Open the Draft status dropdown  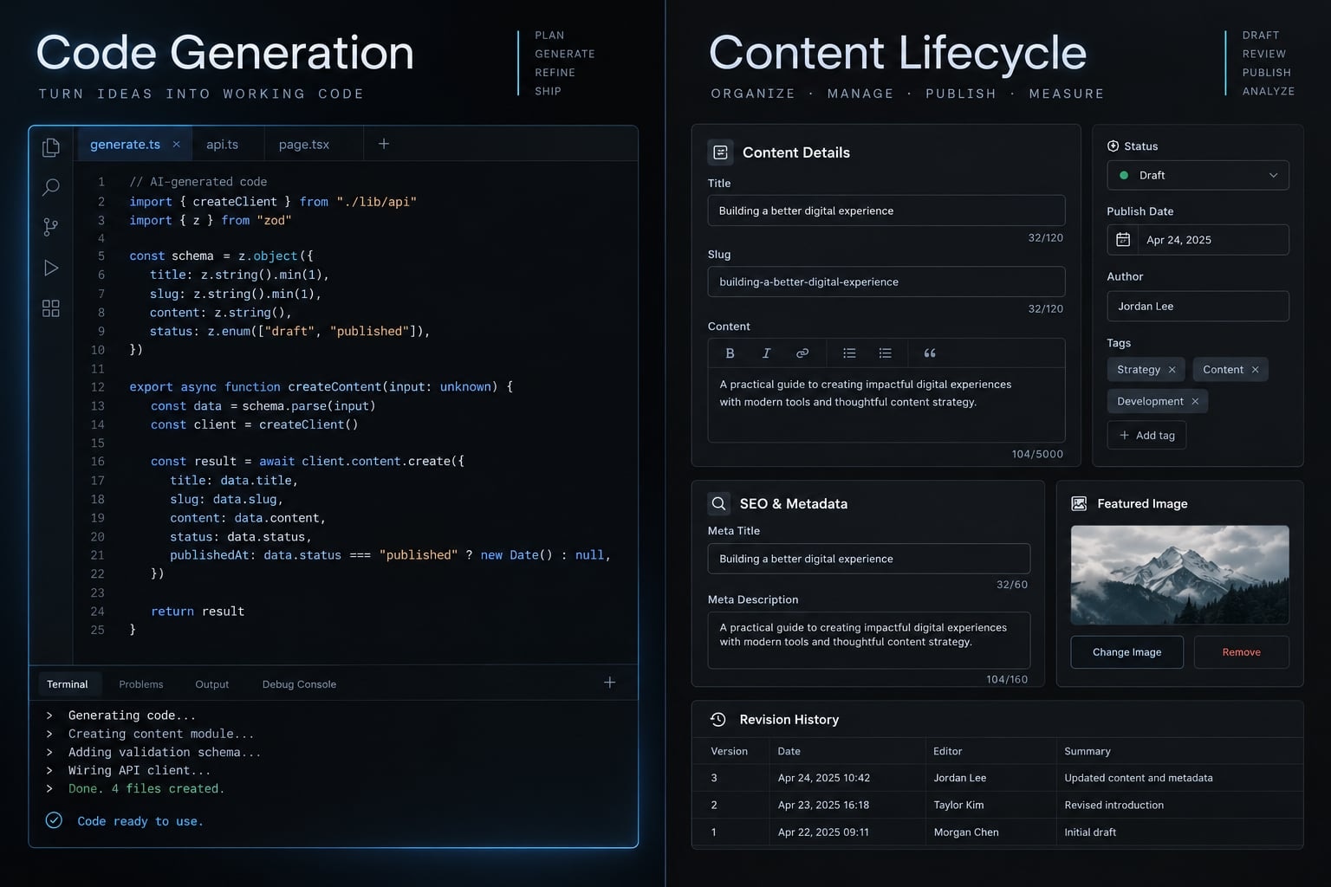tap(1198, 175)
